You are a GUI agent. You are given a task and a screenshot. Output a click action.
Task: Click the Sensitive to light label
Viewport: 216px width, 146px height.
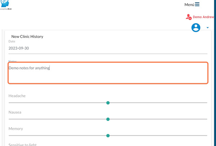point(23,144)
